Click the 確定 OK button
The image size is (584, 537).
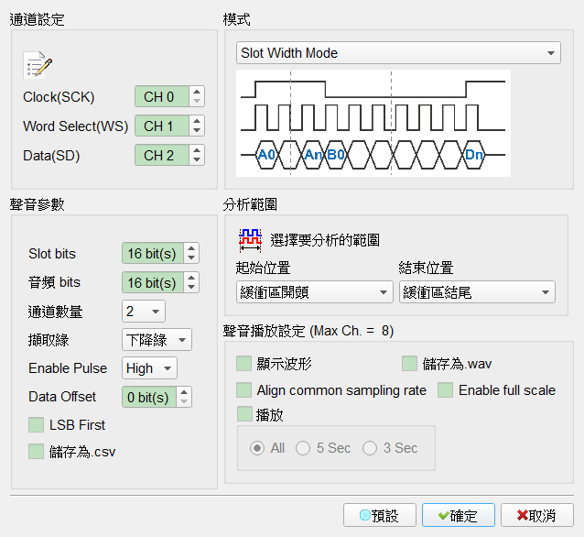[x=458, y=515]
